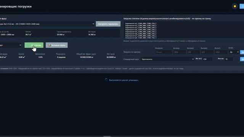Click the 88.7 м³ volume value
The width and height of the screenshot is (244, 137).
(x=28, y=35)
